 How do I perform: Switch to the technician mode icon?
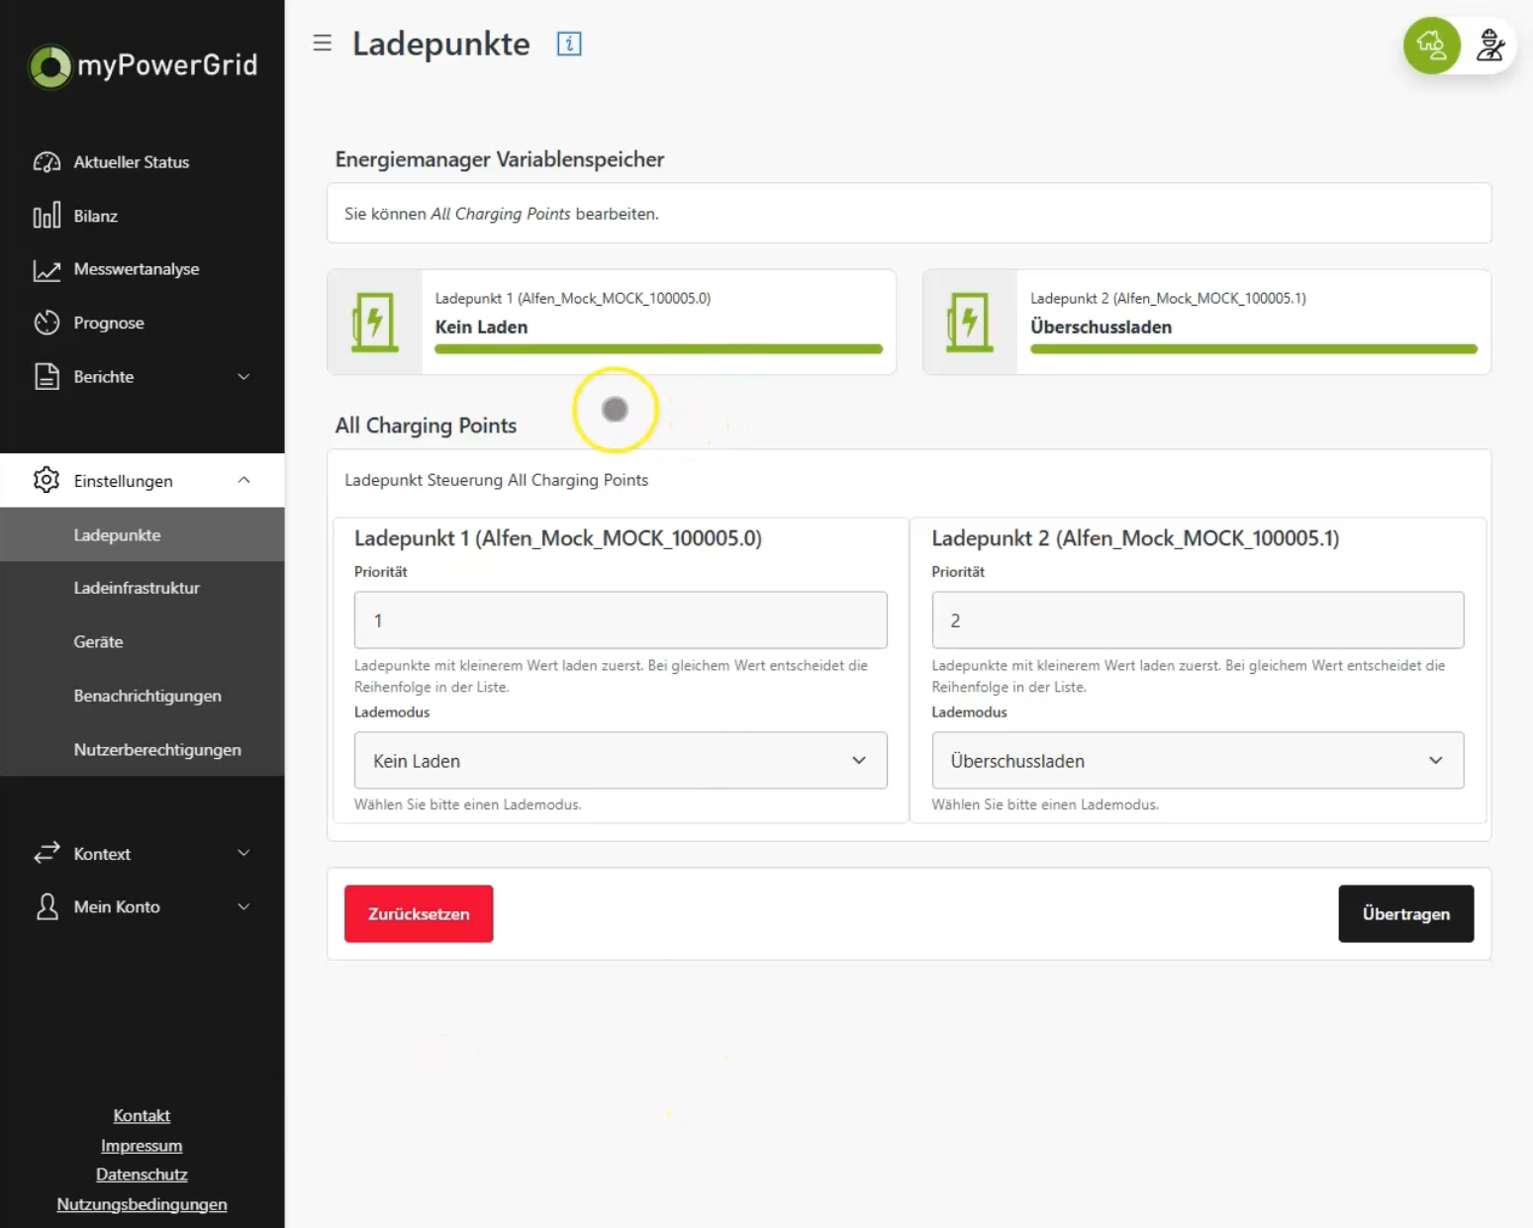pyautogui.click(x=1489, y=45)
